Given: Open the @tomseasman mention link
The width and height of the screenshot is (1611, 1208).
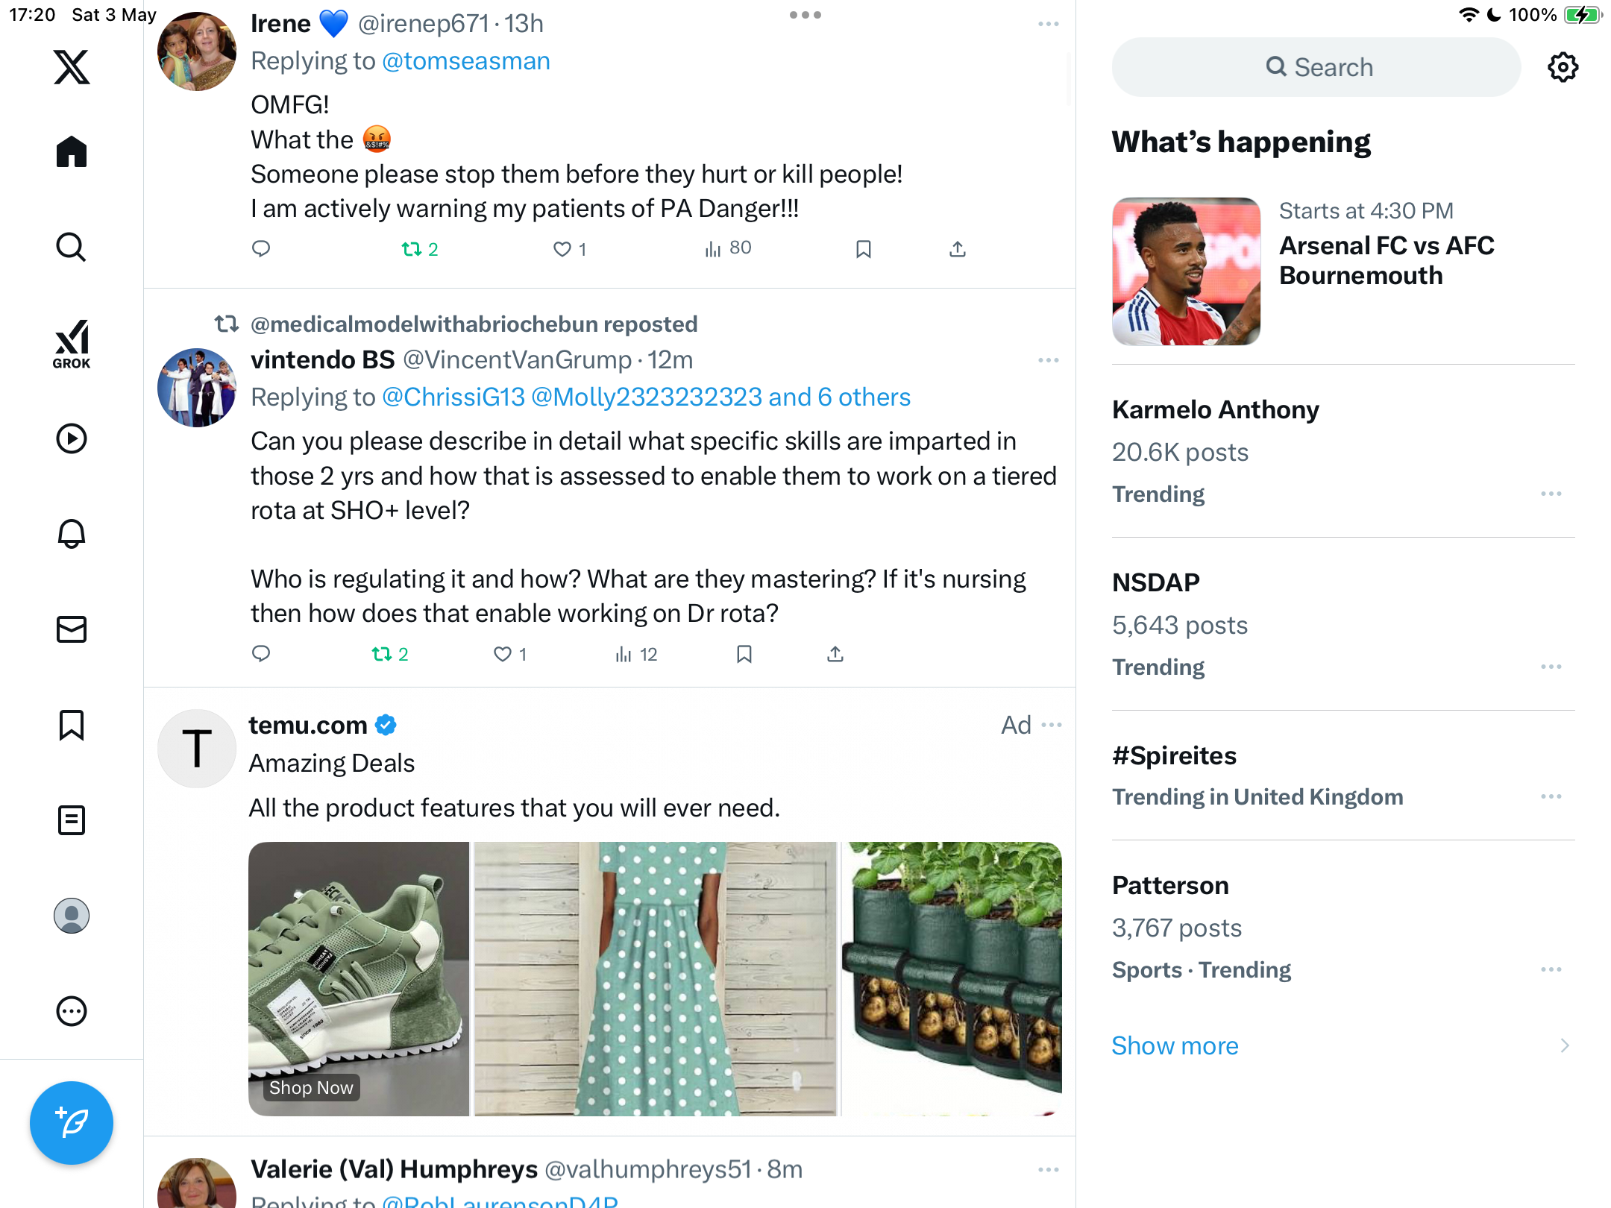Looking at the screenshot, I should click(x=466, y=61).
